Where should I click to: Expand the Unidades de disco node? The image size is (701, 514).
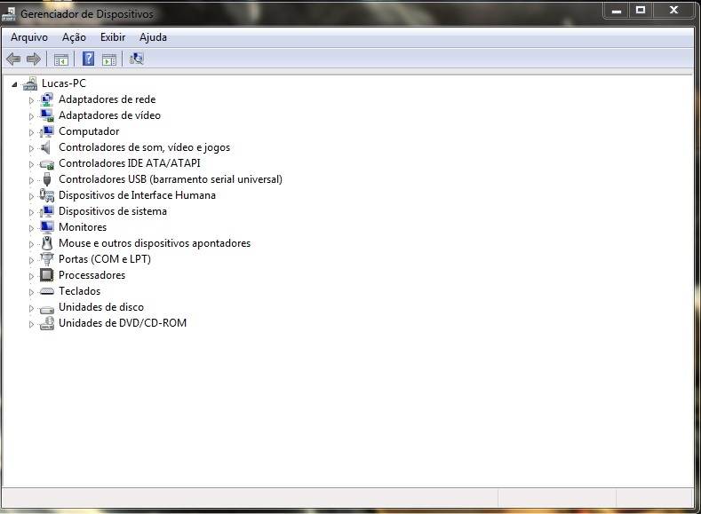(31, 308)
